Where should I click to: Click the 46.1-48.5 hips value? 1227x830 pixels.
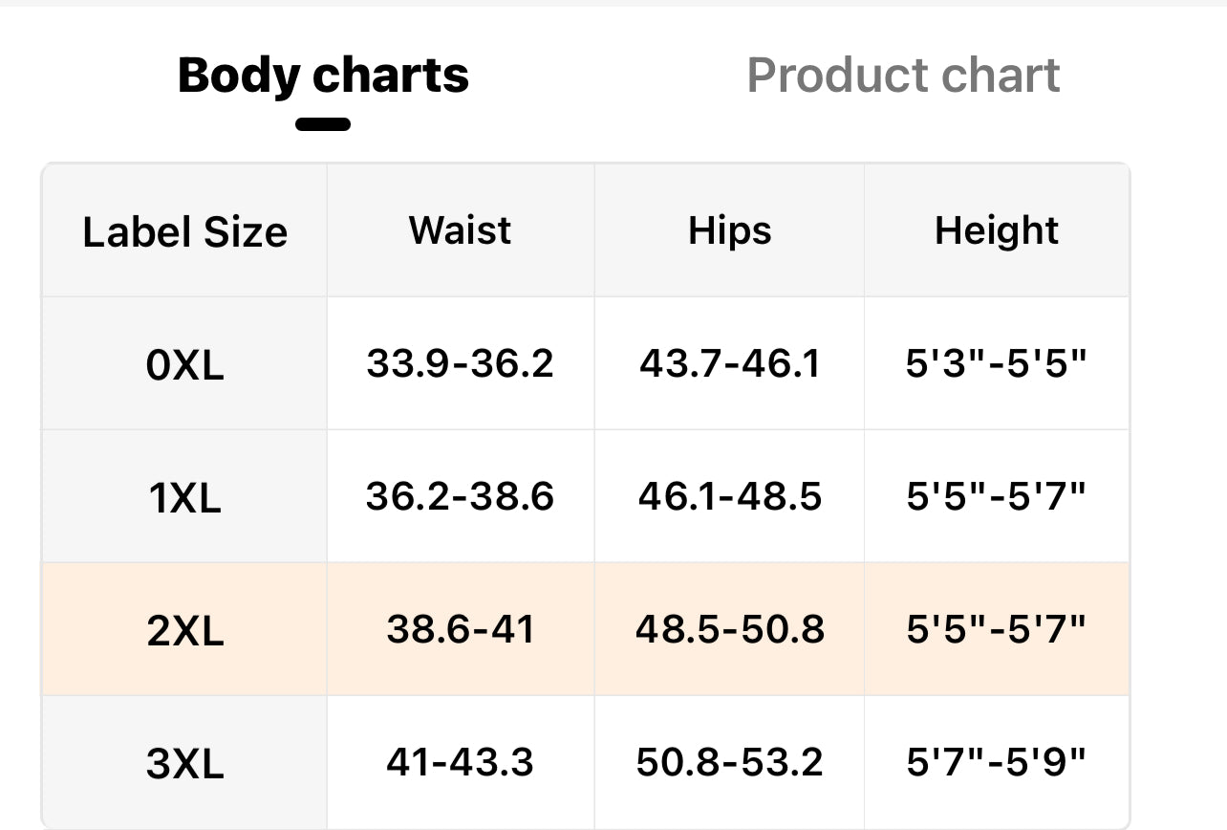click(x=730, y=496)
